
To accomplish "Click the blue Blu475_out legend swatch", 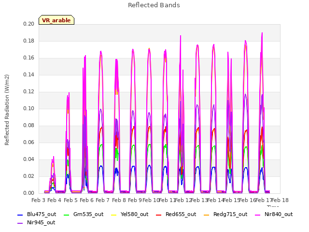I will (20, 215).
